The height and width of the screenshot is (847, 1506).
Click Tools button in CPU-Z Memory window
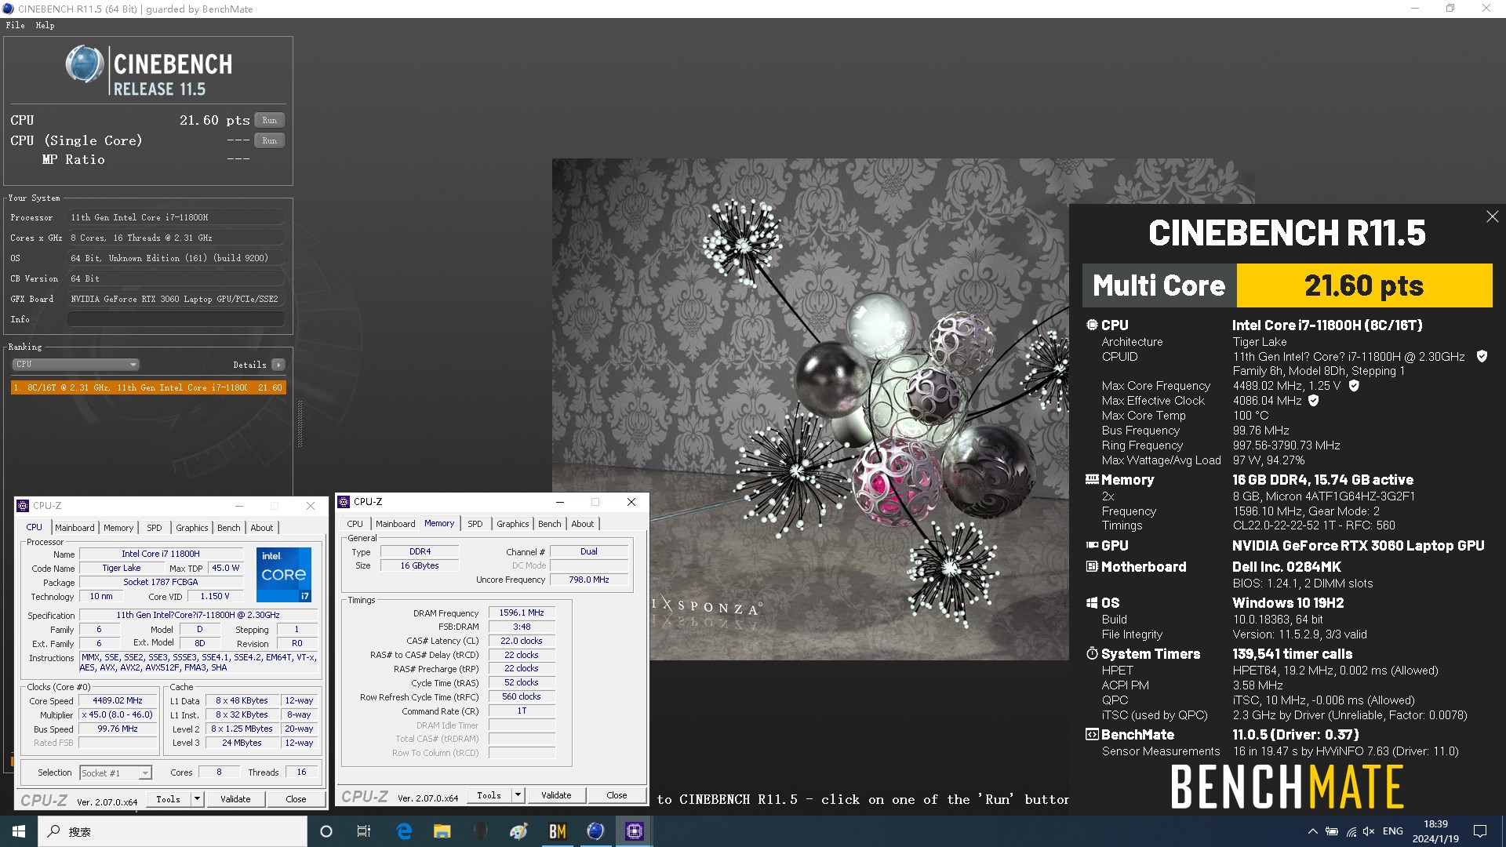point(489,795)
